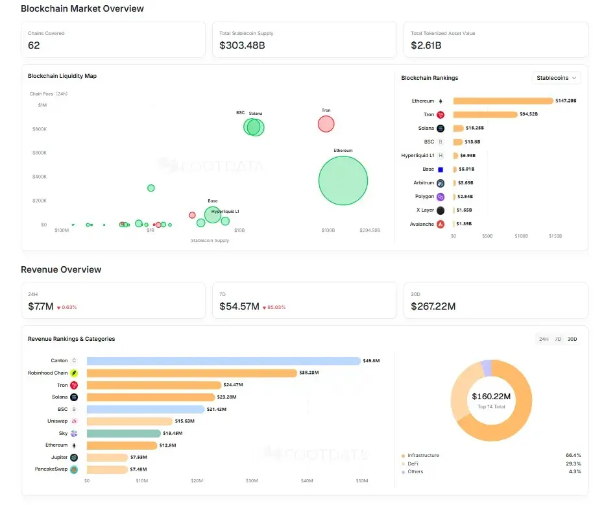Click the Ethereum $147.29B stablecoin bar
The height and width of the screenshot is (507, 606).
coord(503,101)
